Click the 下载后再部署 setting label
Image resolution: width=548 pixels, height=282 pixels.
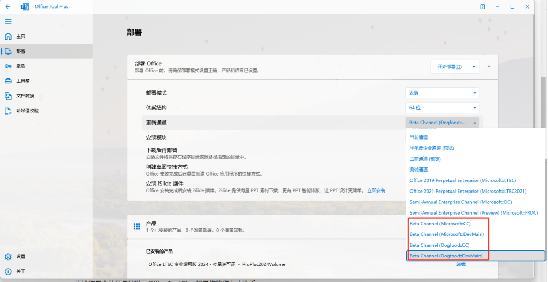(x=162, y=150)
